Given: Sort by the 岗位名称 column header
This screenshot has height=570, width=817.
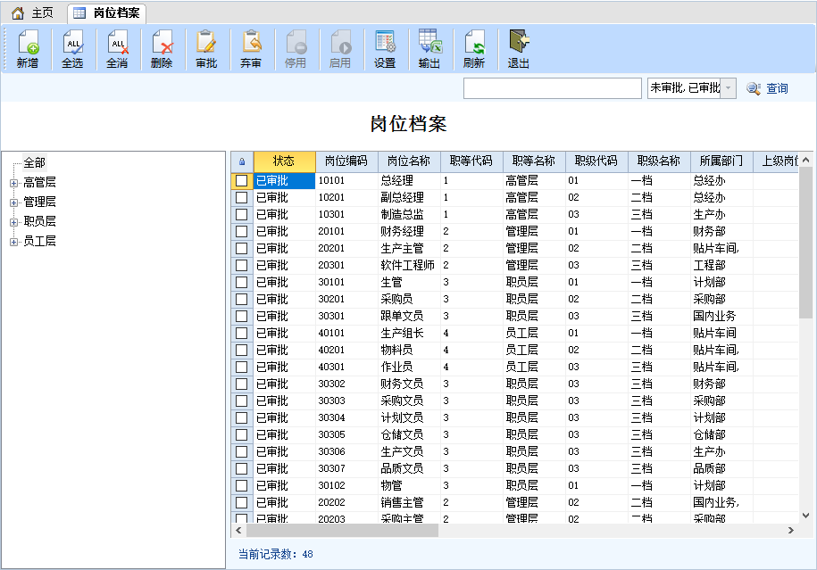Looking at the screenshot, I should 409,161.
